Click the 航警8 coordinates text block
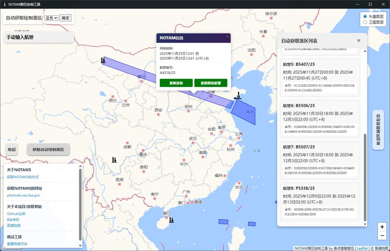This screenshot has height=251, width=390. click(x=320, y=211)
